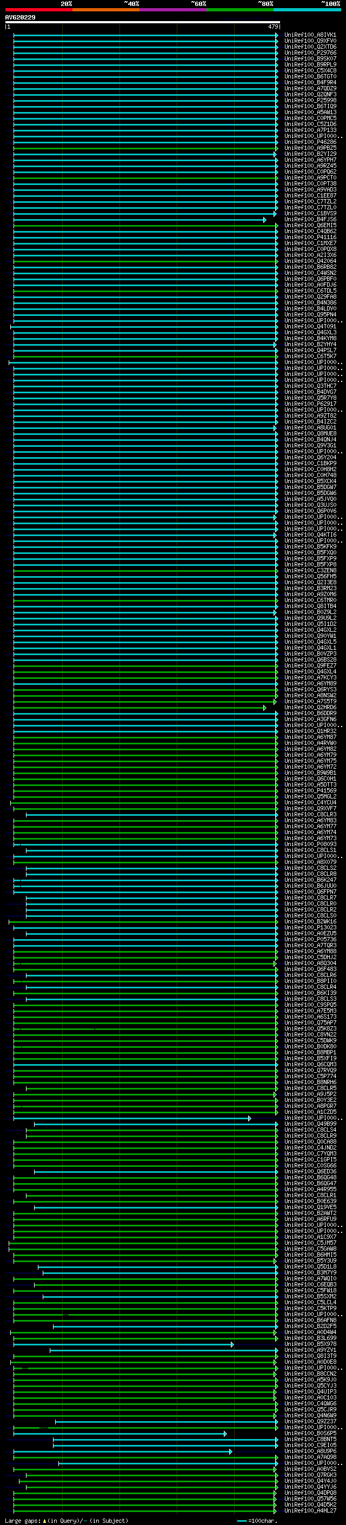This screenshot has height=1525, width=346.
Task: Click the arrowhead of UniRef100_B2YI29 bar
Action: 275,154
